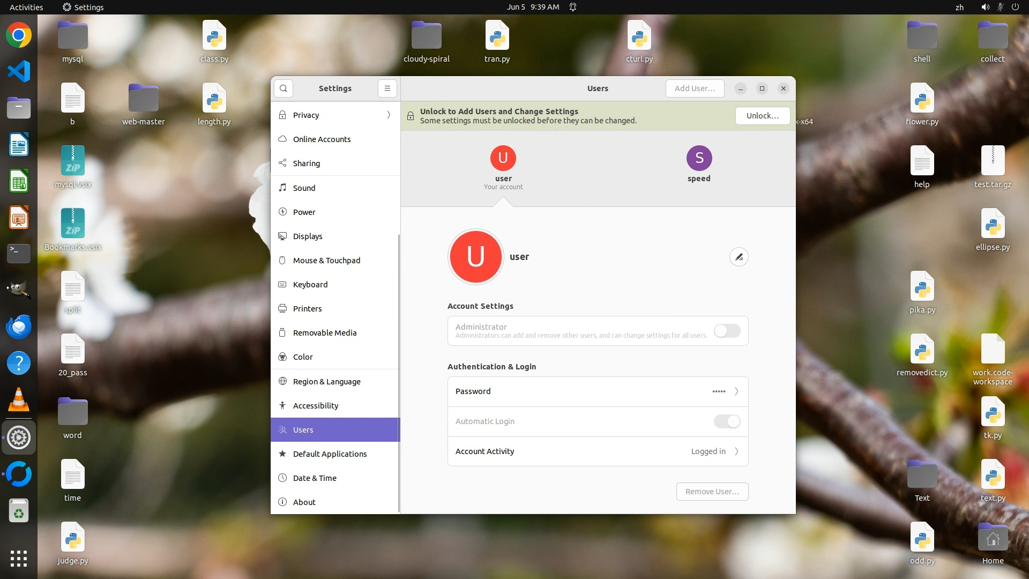
Task: Open Printers settings in sidebar
Action: [x=307, y=309]
